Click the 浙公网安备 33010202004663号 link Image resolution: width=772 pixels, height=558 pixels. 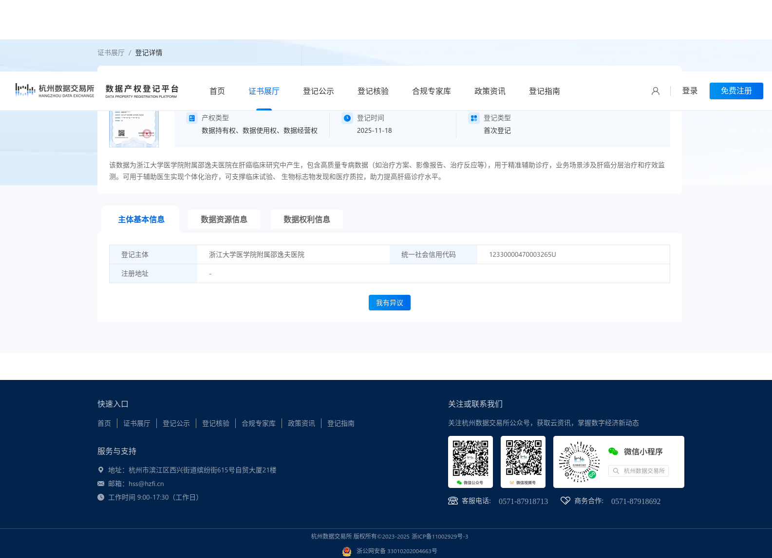(x=397, y=551)
